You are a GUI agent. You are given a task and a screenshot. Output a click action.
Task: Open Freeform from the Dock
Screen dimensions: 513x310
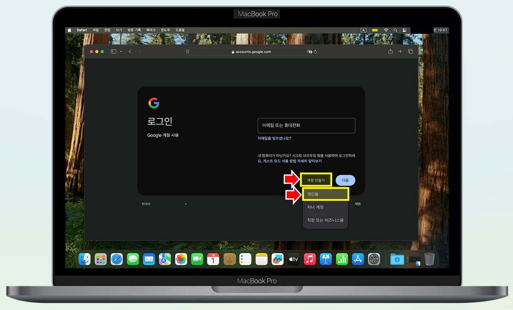(277, 259)
